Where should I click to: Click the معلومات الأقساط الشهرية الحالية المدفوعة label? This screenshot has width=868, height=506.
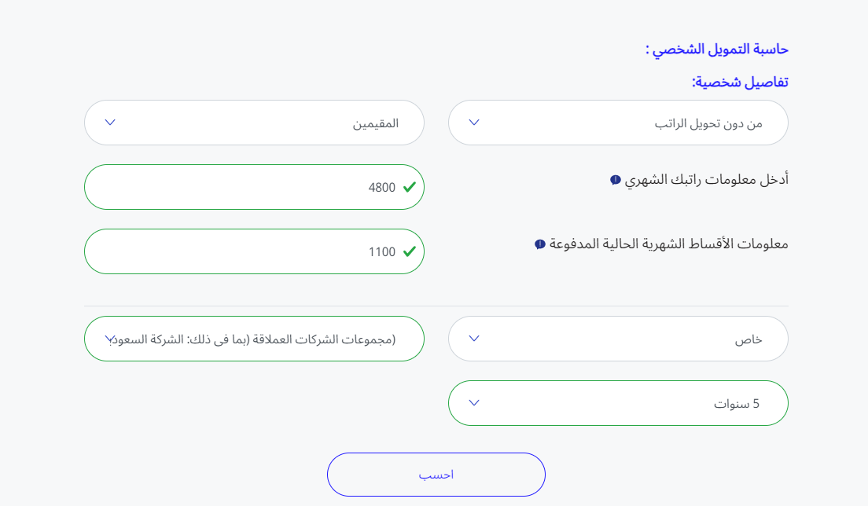(669, 244)
